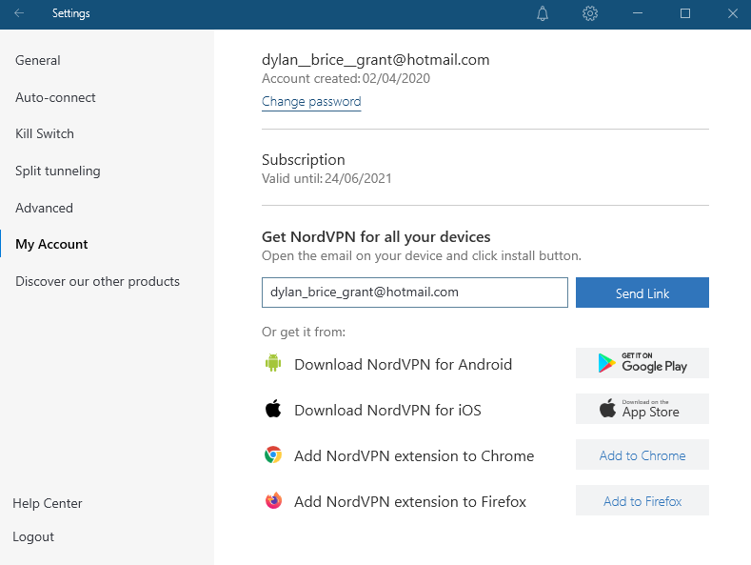Open Auto-connect settings

(55, 97)
